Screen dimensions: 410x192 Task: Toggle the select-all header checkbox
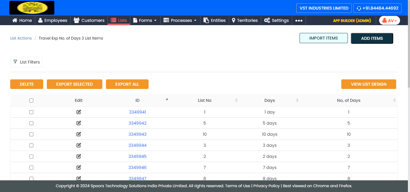tap(31, 101)
